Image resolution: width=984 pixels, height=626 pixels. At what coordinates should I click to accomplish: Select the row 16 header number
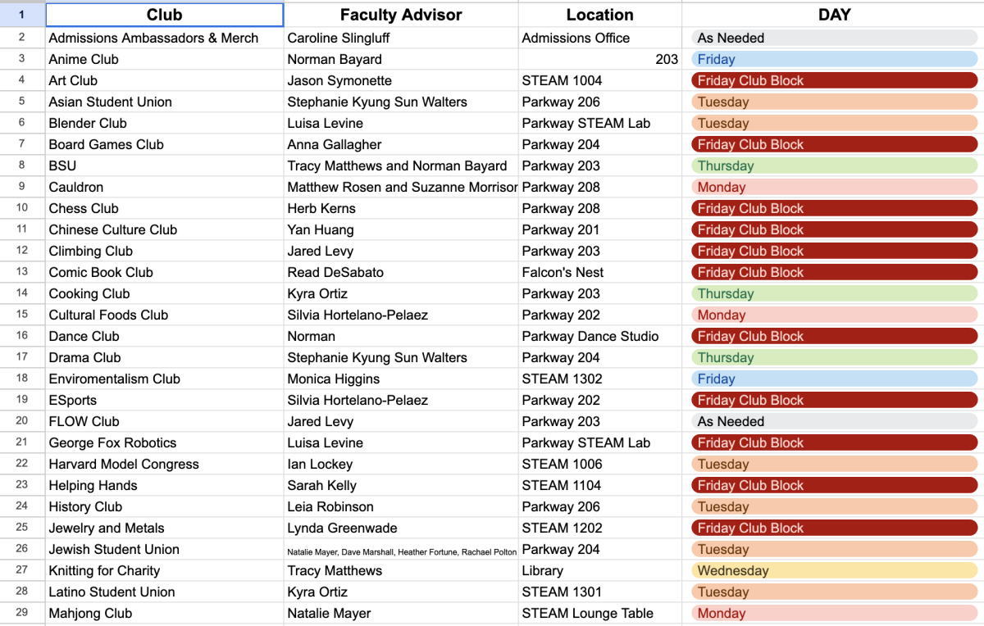coord(22,336)
